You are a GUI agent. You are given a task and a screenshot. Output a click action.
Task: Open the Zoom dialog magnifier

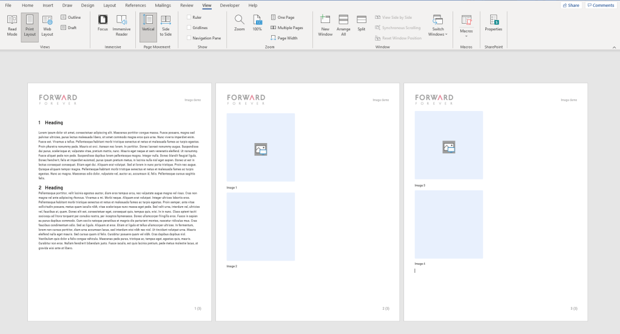coord(240,23)
